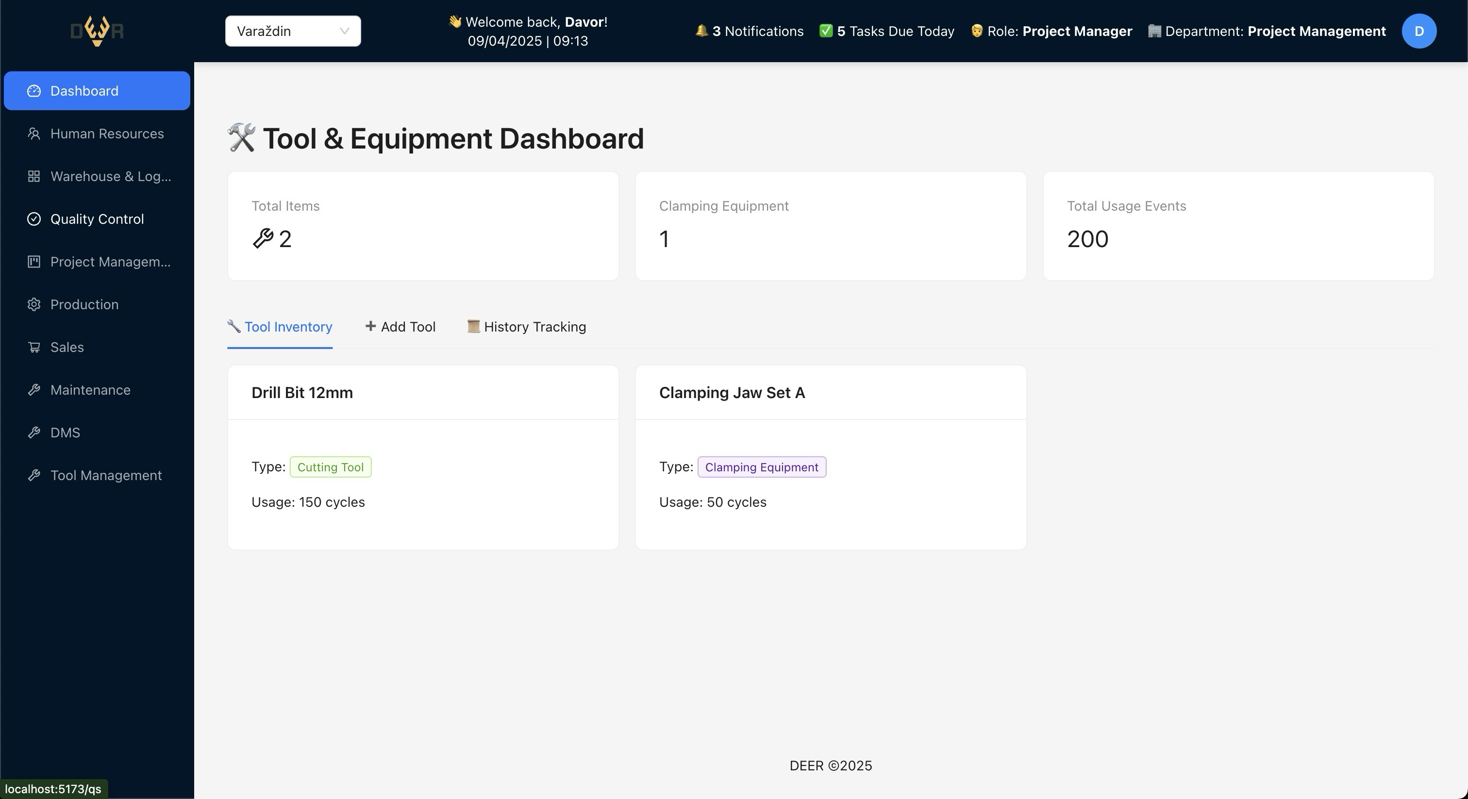
Task: Click the wrench icon on Tool Inventory tab
Action: tap(234, 326)
